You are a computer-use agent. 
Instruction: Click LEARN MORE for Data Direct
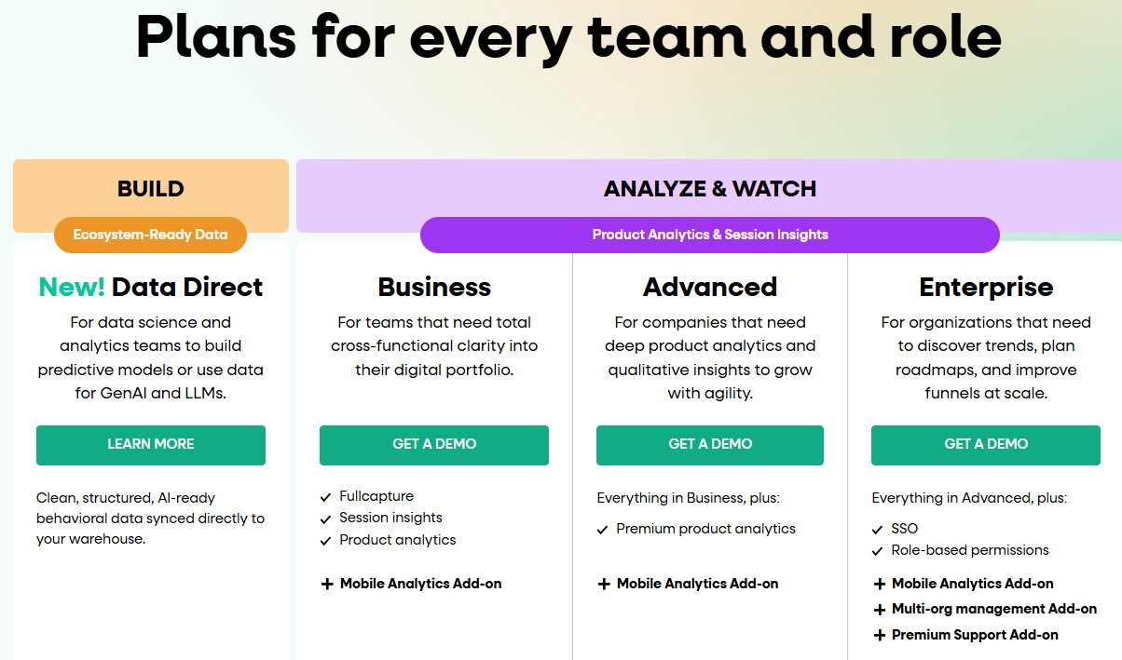(x=150, y=445)
